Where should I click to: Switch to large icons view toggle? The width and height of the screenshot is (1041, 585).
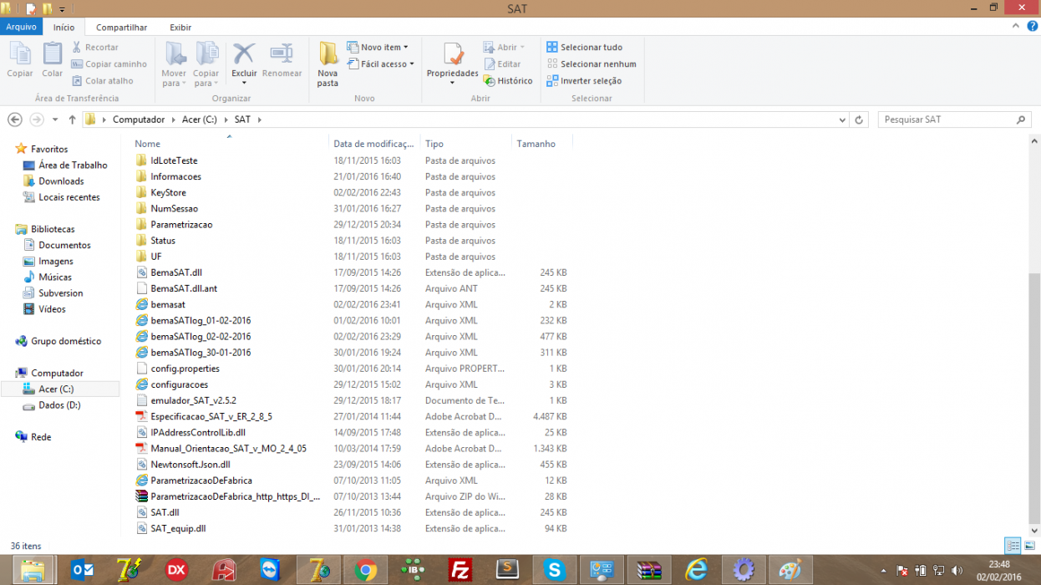point(1029,546)
